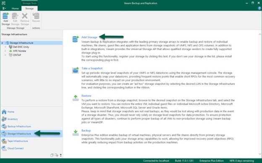
Task: Click the green HPE Nimble icon
Action: pos(10,51)
